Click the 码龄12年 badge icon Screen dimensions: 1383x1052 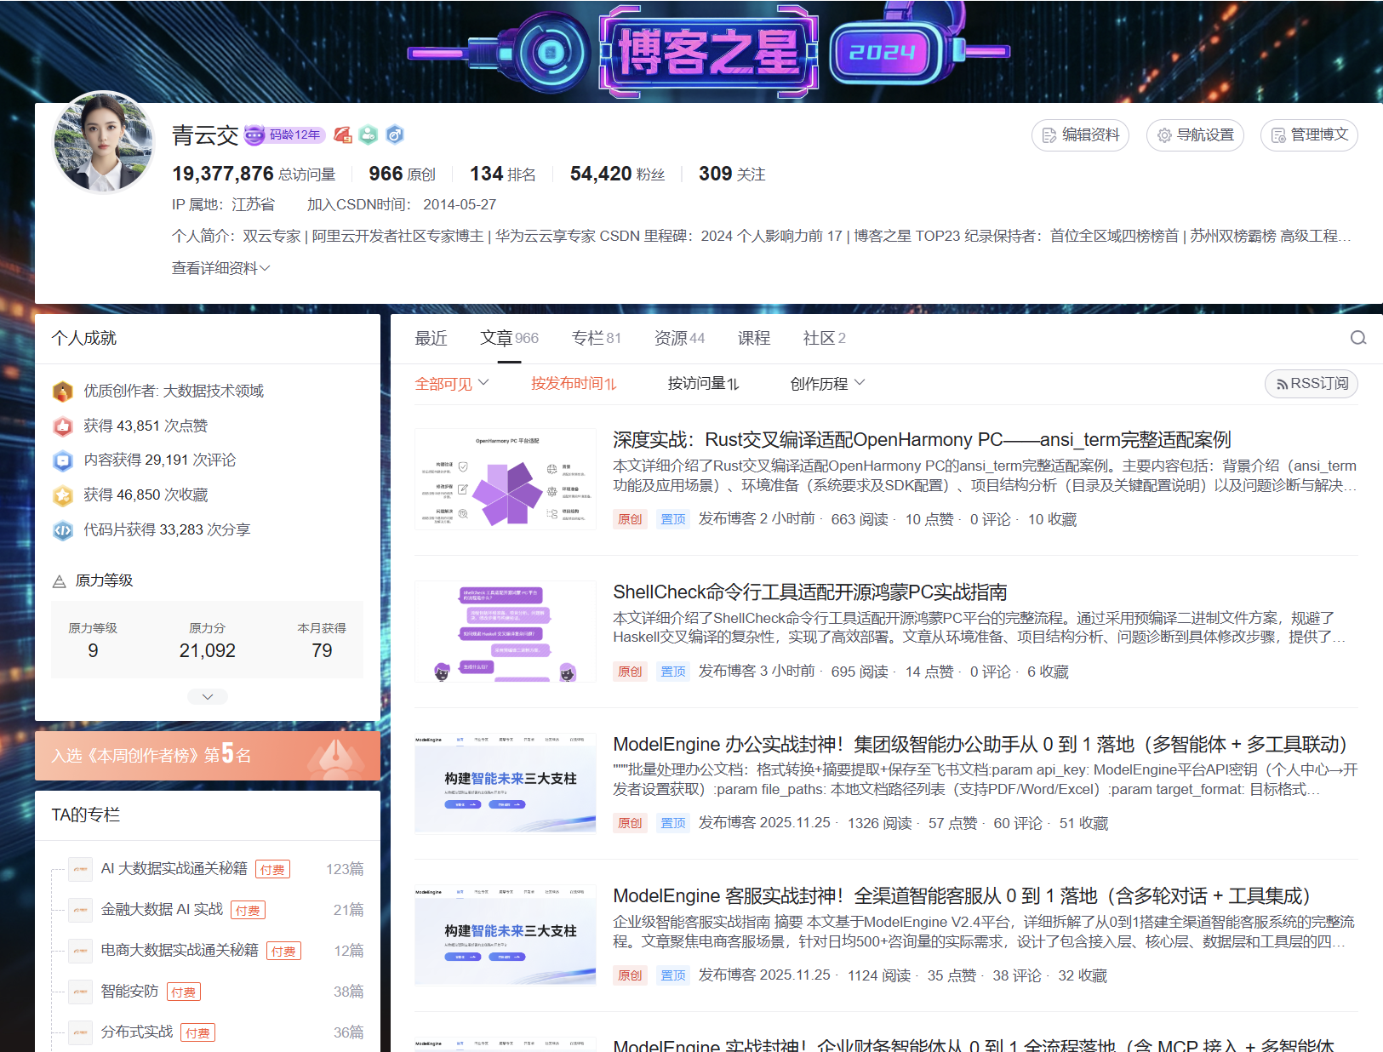coord(283,134)
